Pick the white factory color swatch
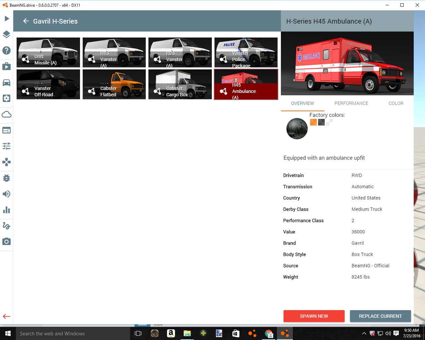 coord(329,122)
